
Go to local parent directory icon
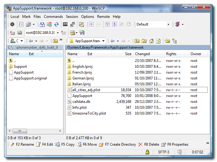pos(55,41)
